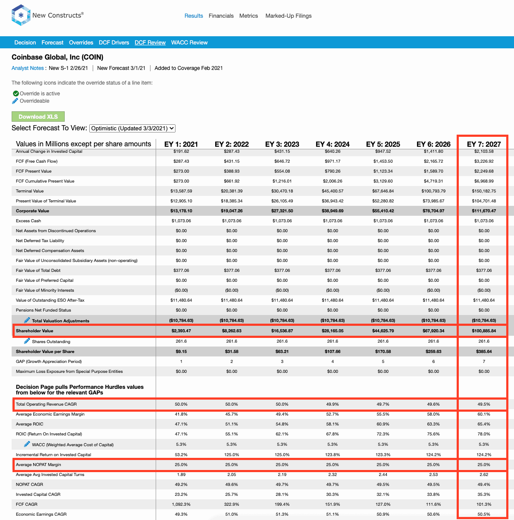Click the EY 7: 2027 column header

tap(484, 144)
